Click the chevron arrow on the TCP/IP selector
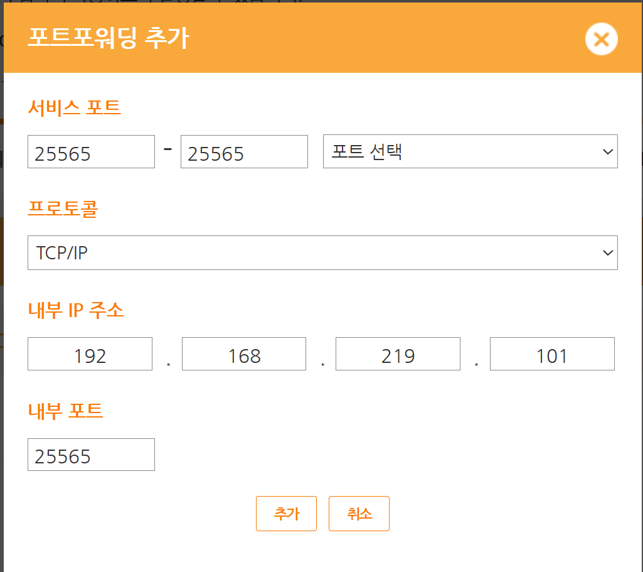This screenshot has width=643, height=572. click(x=607, y=252)
